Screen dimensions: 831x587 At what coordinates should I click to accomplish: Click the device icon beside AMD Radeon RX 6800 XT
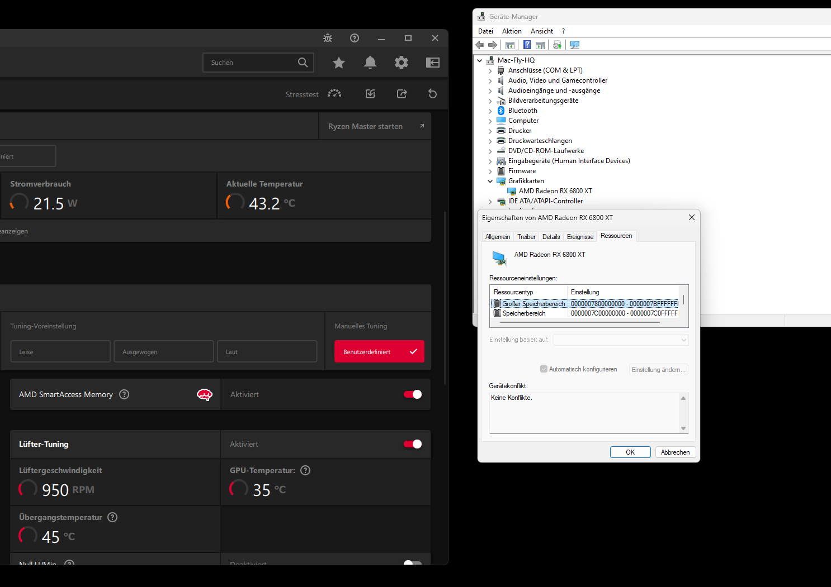pos(512,191)
